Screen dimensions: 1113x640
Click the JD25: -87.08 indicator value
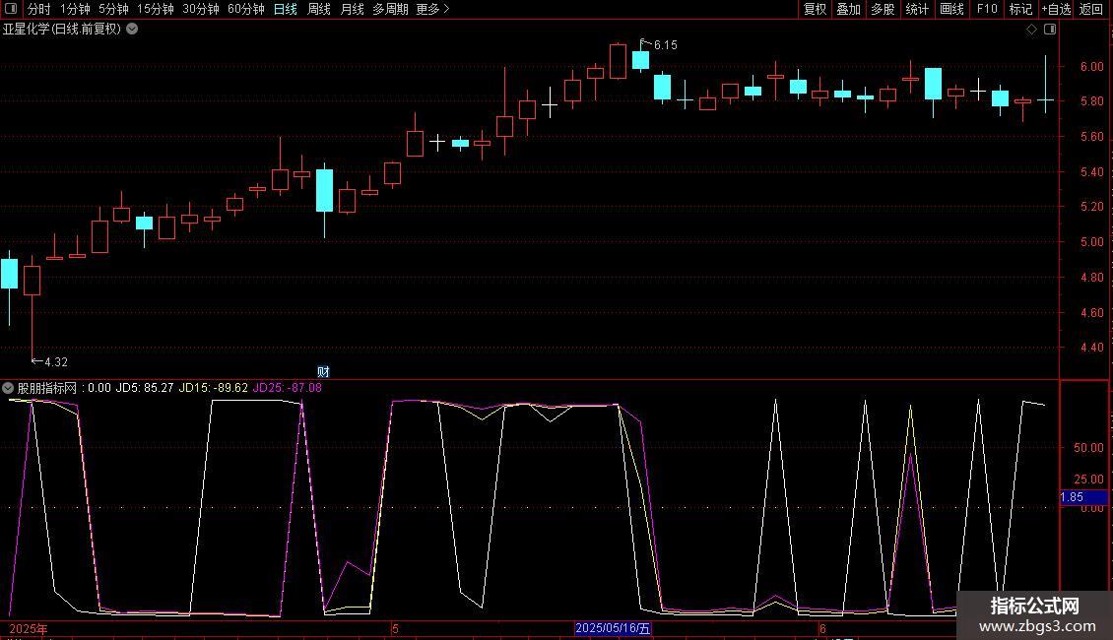tap(288, 388)
